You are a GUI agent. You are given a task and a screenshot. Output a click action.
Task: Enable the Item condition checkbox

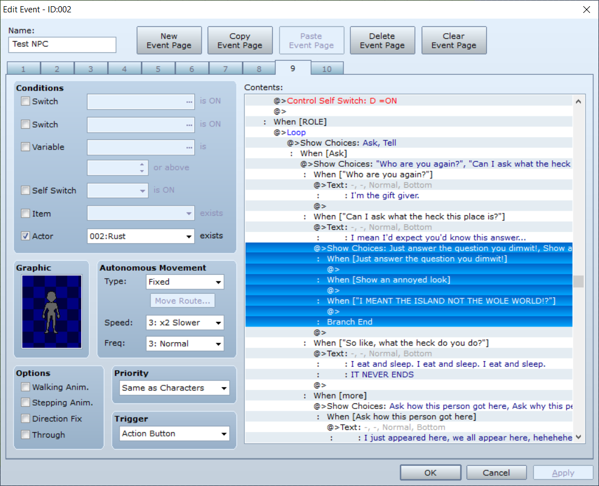[x=26, y=214]
